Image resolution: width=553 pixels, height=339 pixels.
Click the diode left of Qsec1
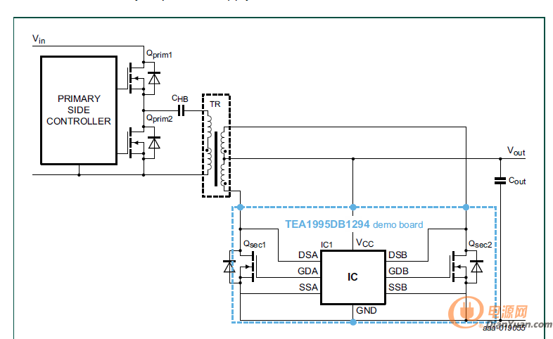point(229,267)
